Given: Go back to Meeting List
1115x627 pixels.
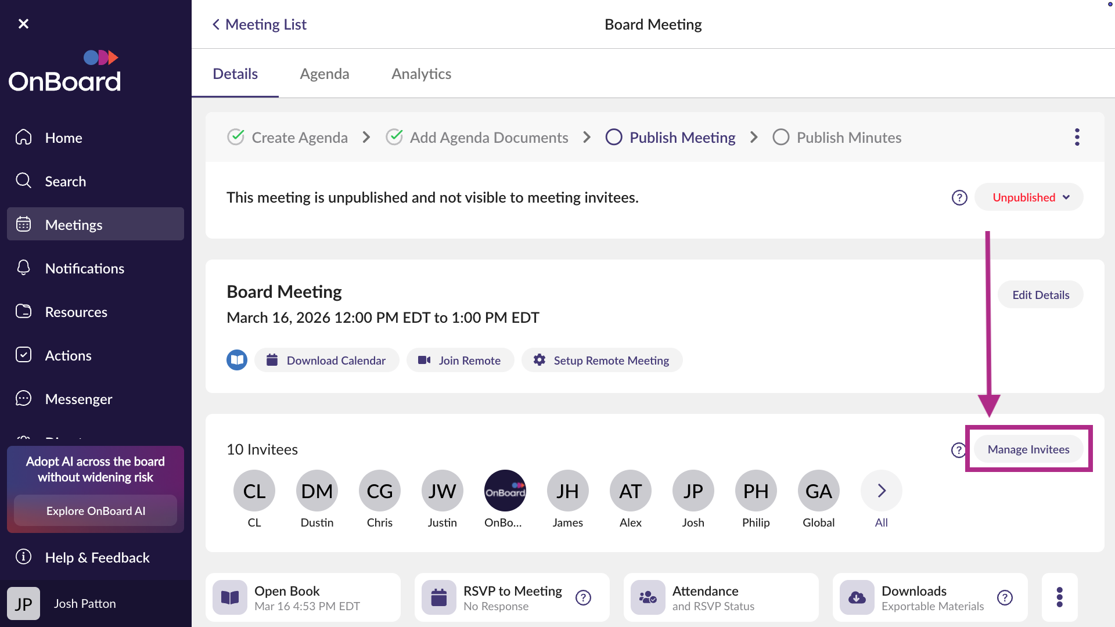Looking at the screenshot, I should point(259,24).
